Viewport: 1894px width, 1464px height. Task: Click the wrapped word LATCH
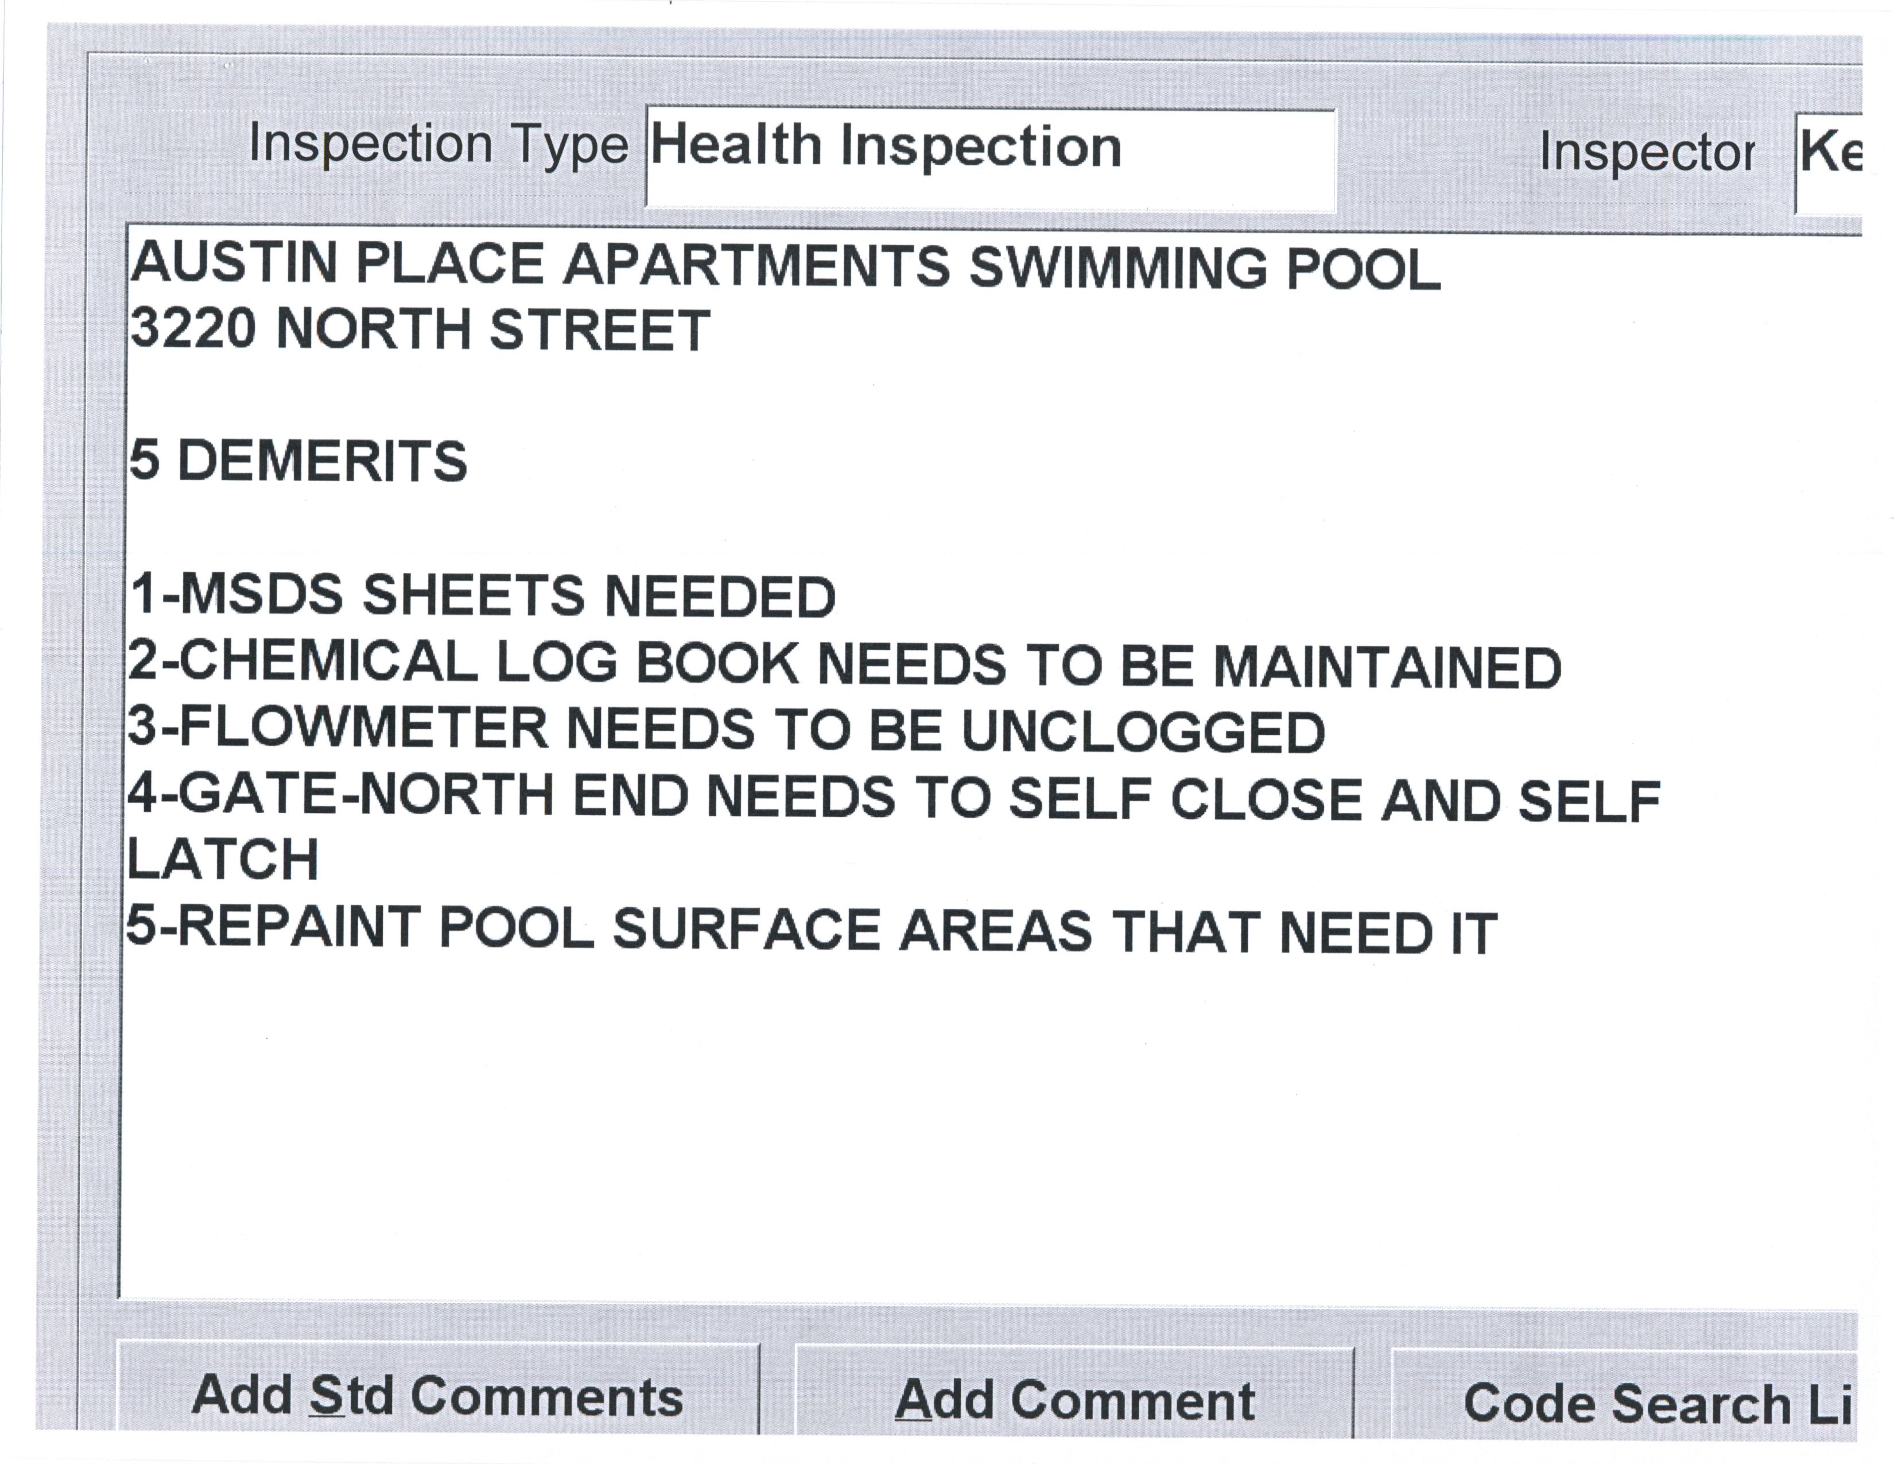point(224,861)
